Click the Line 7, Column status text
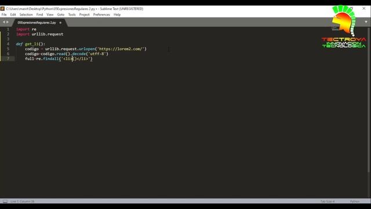The width and height of the screenshot is (371, 209). pos(22,201)
